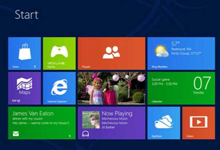
Task: Click the bing logo on Maps tile
Action: 16,101
